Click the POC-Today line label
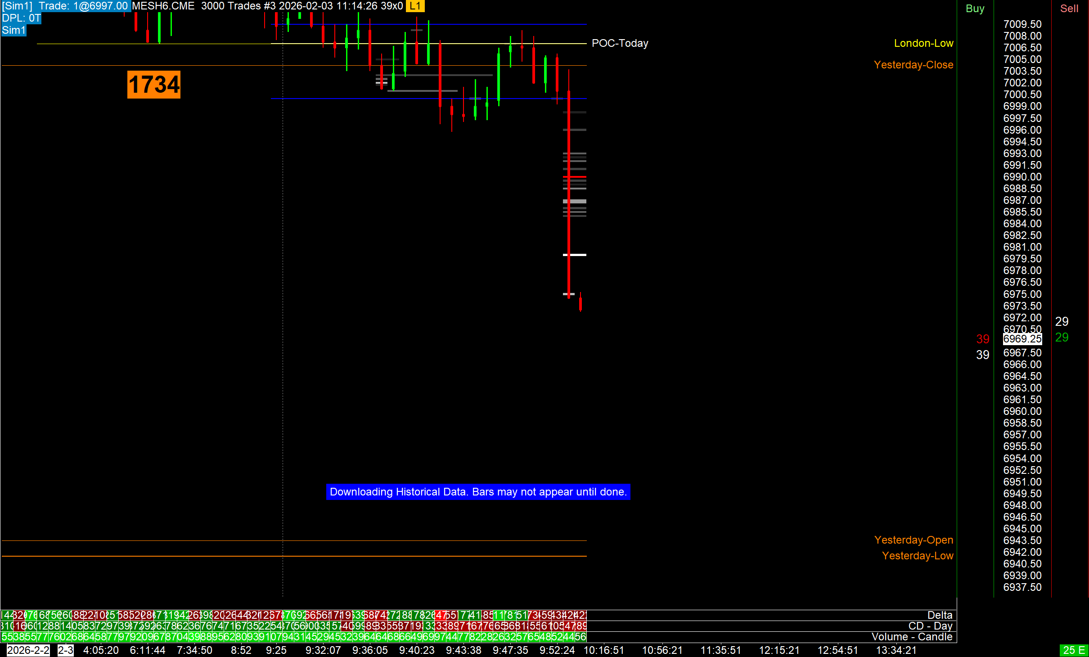The image size is (1089, 657). (x=620, y=43)
